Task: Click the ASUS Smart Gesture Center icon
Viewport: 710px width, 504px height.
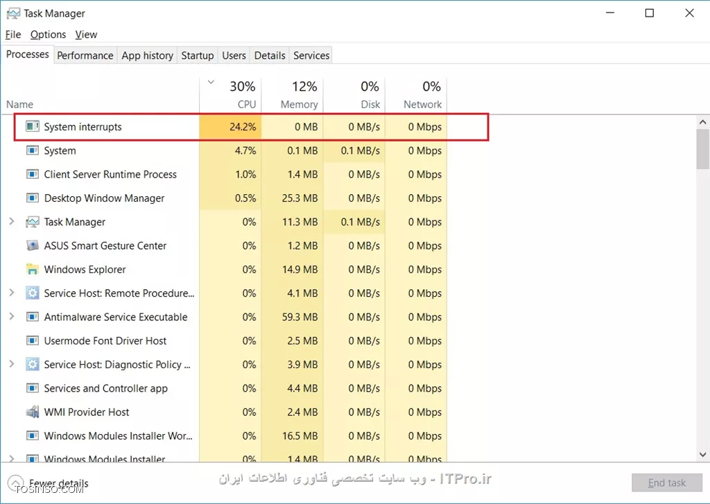Action: pos(32,245)
